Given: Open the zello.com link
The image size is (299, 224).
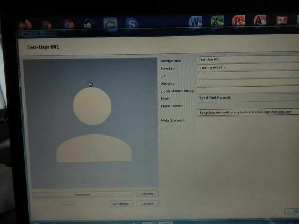Looking at the screenshot, I should point(285,112).
